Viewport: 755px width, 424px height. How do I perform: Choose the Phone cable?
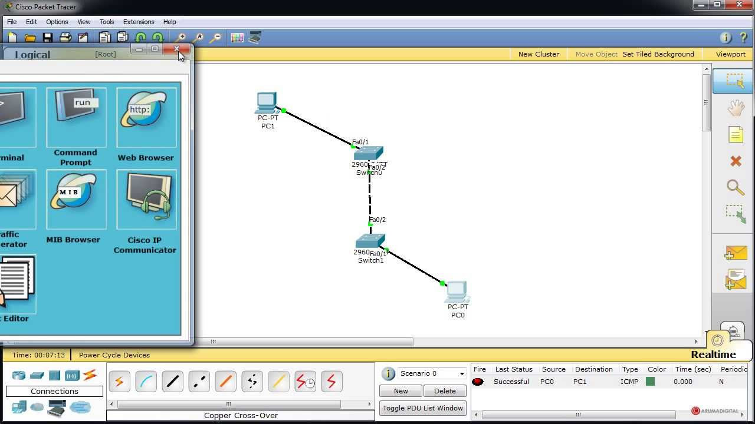pyautogui.click(x=252, y=382)
